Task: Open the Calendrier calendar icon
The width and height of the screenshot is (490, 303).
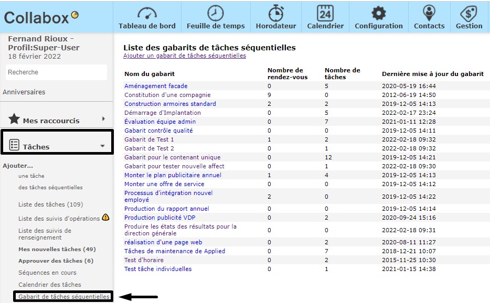Action: tap(325, 13)
